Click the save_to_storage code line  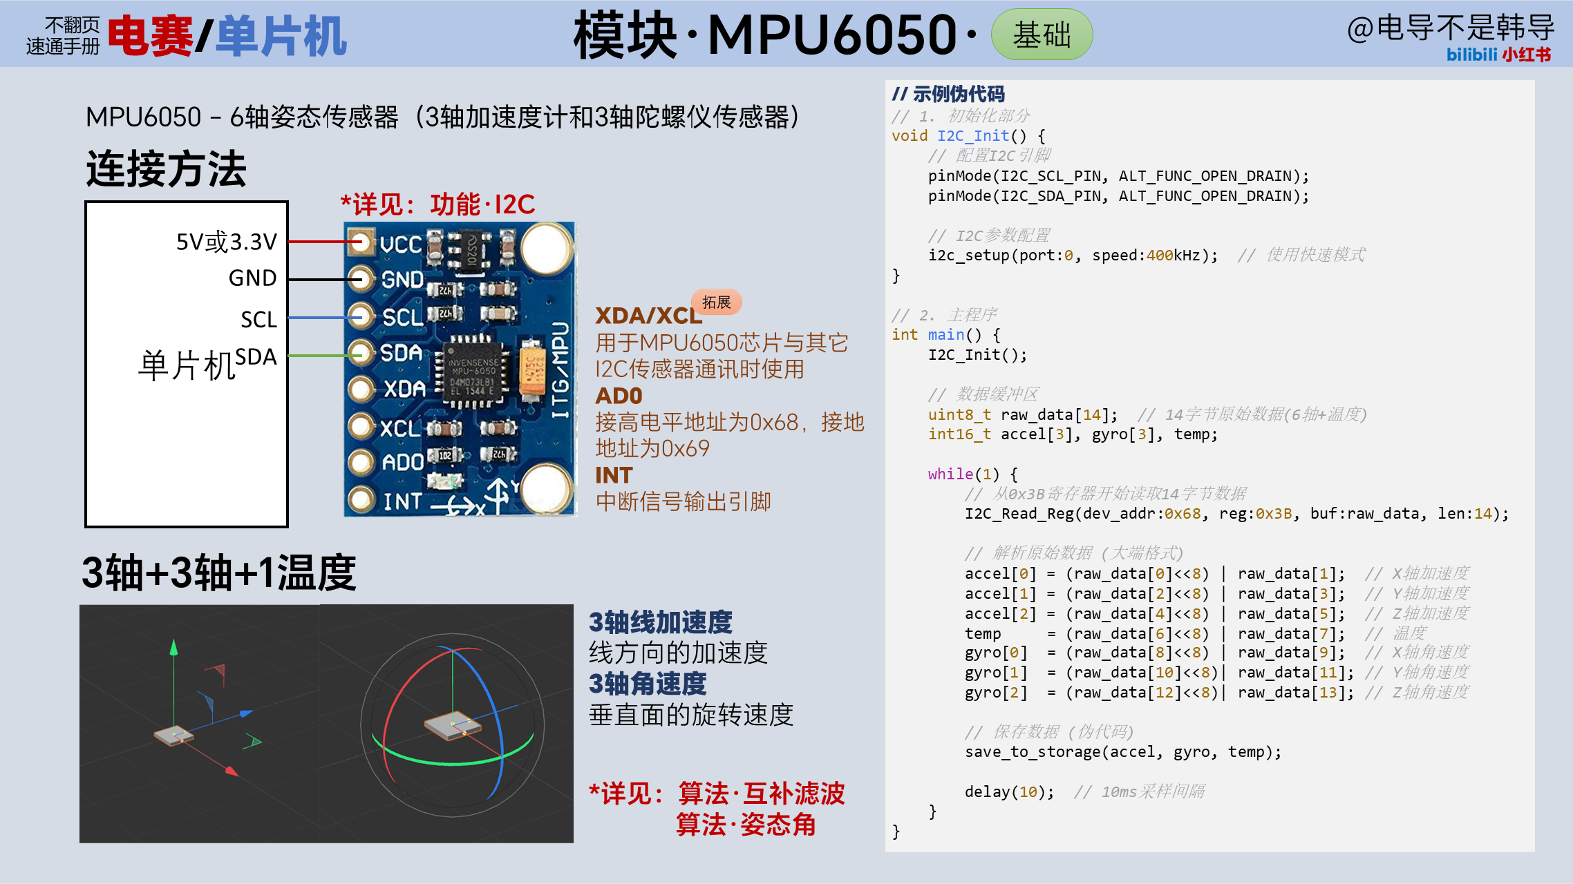click(x=1124, y=751)
